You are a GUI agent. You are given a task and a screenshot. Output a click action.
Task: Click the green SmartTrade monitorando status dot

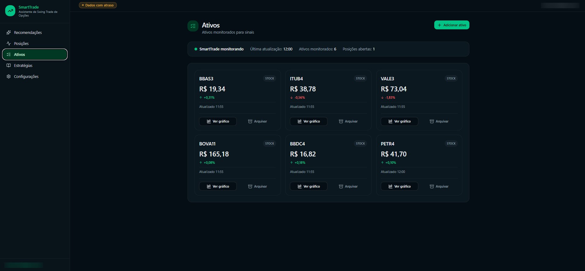tap(196, 49)
